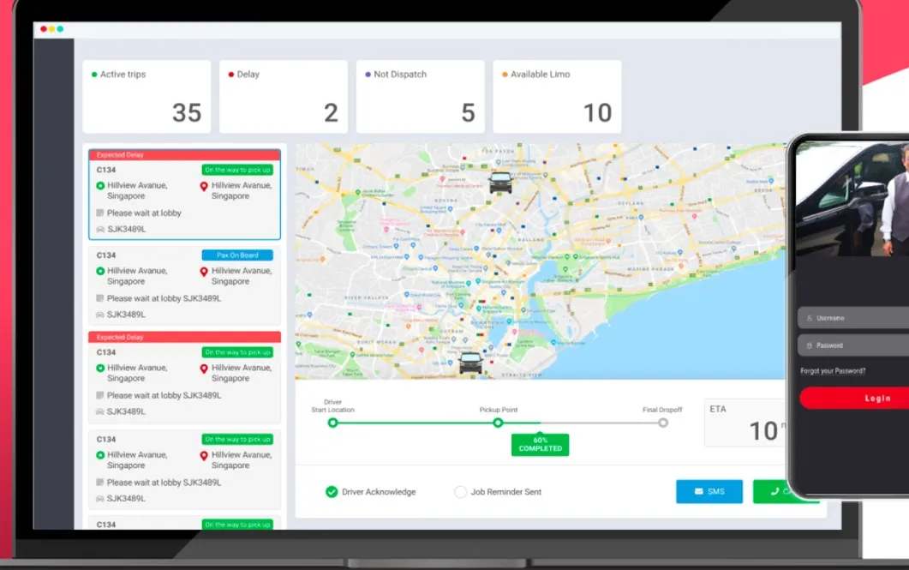This screenshot has height=570, width=909.
Task: Click the car icon in the Pax On Board card
Action: [x=100, y=315]
